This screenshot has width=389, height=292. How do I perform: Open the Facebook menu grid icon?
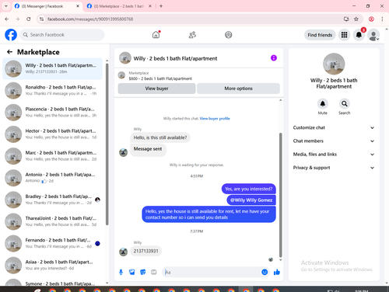344,35
